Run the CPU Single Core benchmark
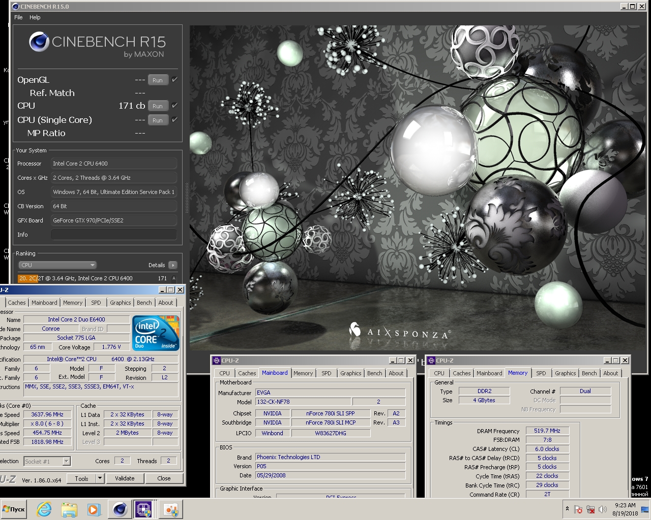Screen dimensions: 651x520 click(158, 120)
